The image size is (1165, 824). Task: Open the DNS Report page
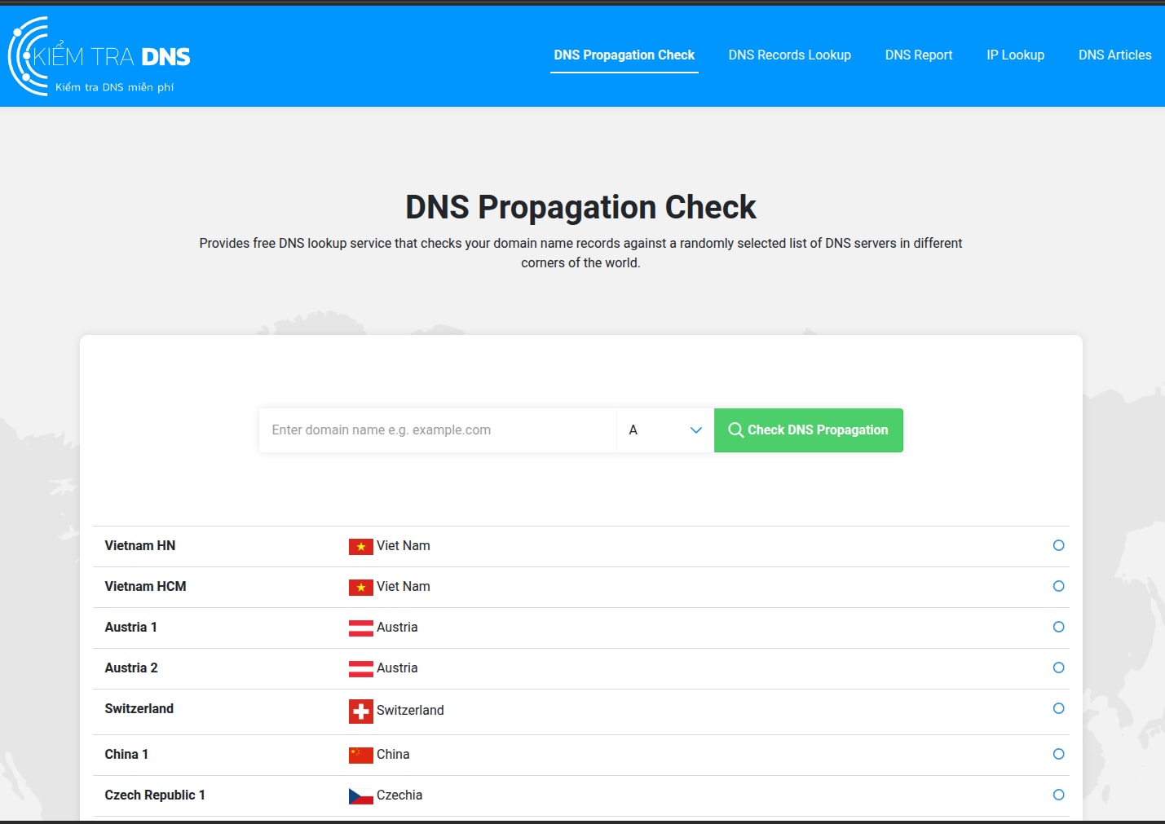[x=918, y=55]
